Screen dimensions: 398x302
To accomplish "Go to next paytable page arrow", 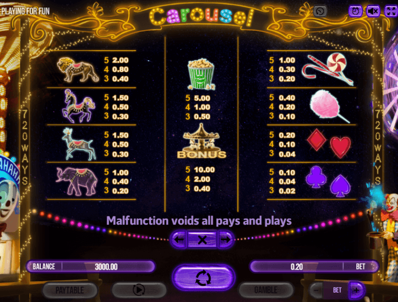I will click(x=225, y=239).
